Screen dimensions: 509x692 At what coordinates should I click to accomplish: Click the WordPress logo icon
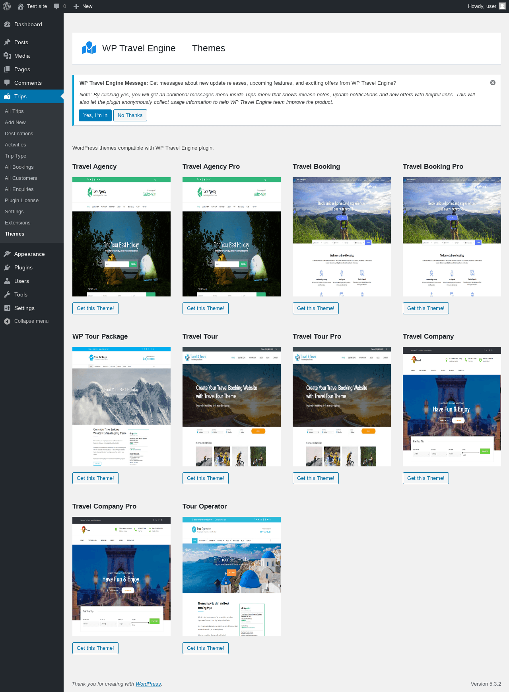point(6,6)
